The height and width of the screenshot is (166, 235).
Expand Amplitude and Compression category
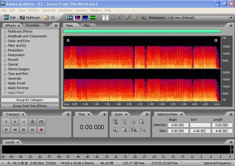[5, 36]
